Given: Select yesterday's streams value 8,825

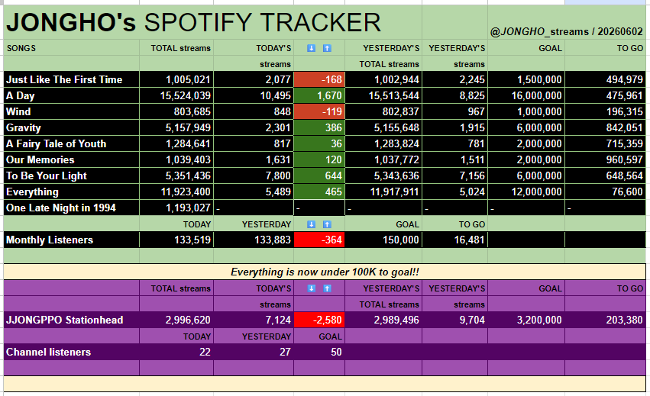Looking at the screenshot, I should [x=454, y=95].
